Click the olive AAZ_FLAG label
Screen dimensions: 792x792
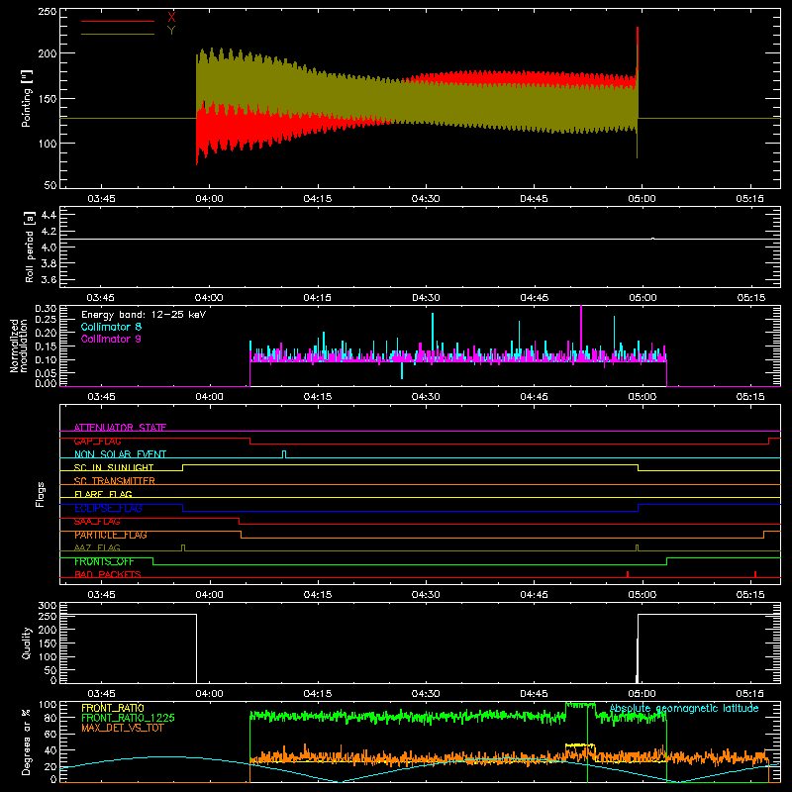pos(97,547)
